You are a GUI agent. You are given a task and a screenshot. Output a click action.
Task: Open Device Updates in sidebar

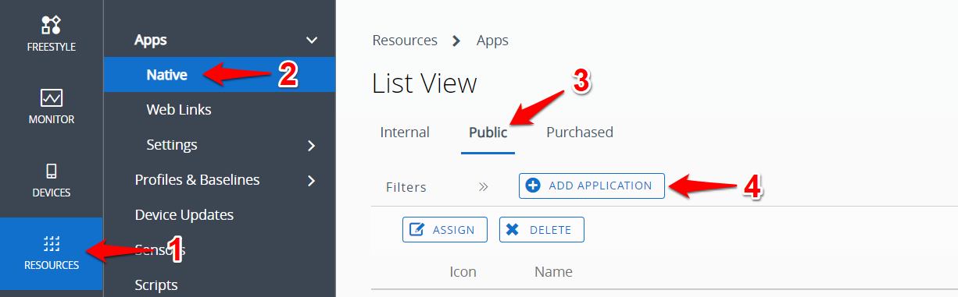click(x=184, y=214)
